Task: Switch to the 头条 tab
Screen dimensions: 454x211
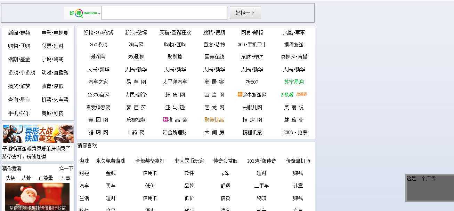Action: 10,178
